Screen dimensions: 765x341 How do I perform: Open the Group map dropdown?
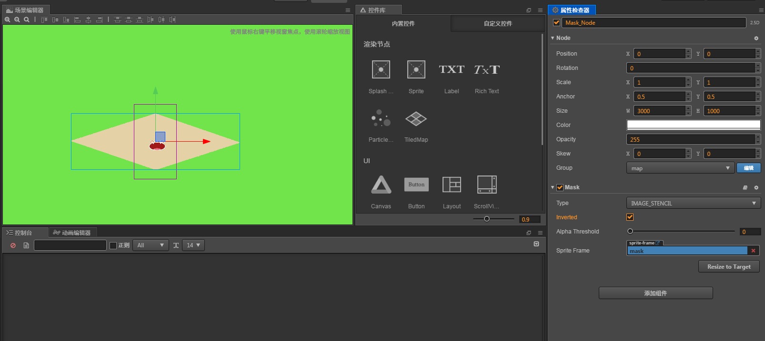click(680, 168)
